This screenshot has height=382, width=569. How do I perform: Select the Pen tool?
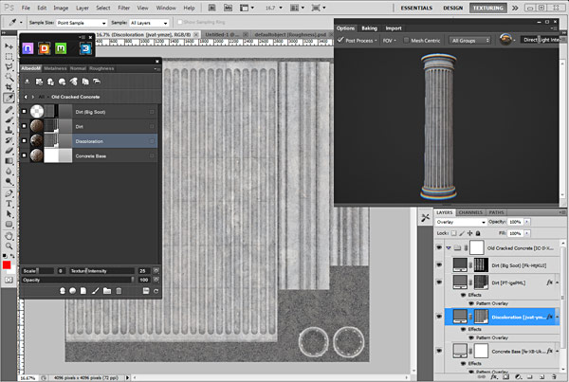pos(9,193)
